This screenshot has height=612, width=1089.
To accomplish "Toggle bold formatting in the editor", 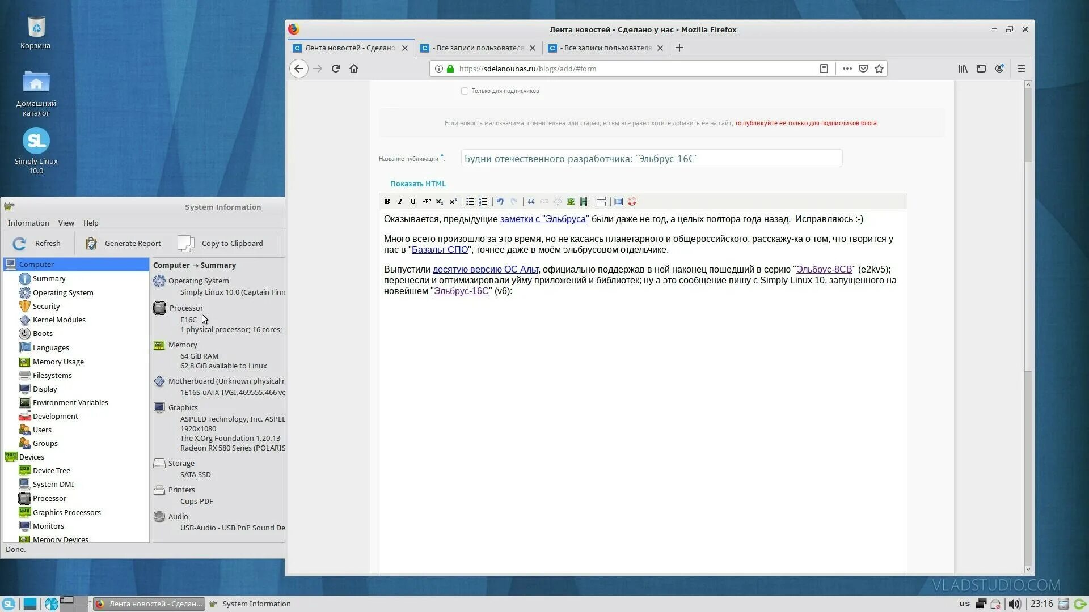I will pyautogui.click(x=387, y=202).
